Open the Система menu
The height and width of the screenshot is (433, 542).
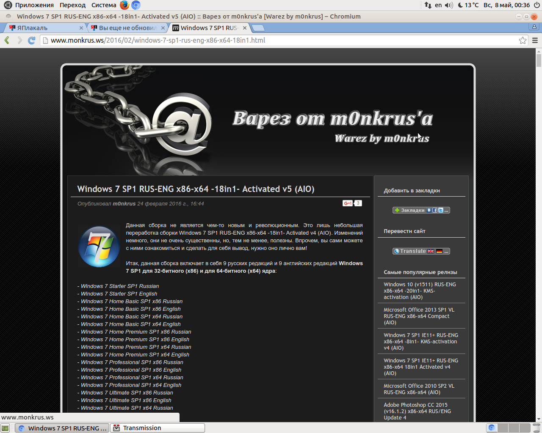tap(104, 5)
